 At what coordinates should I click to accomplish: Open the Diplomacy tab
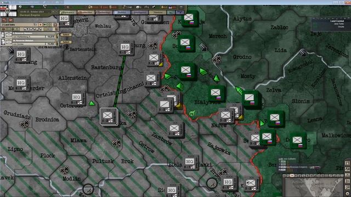[68, 13]
